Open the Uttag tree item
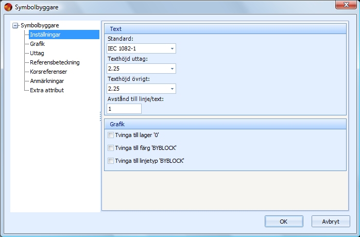The image size is (360, 237). [x=37, y=53]
